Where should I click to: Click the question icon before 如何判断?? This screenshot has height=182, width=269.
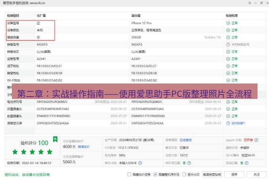point(228,123)
